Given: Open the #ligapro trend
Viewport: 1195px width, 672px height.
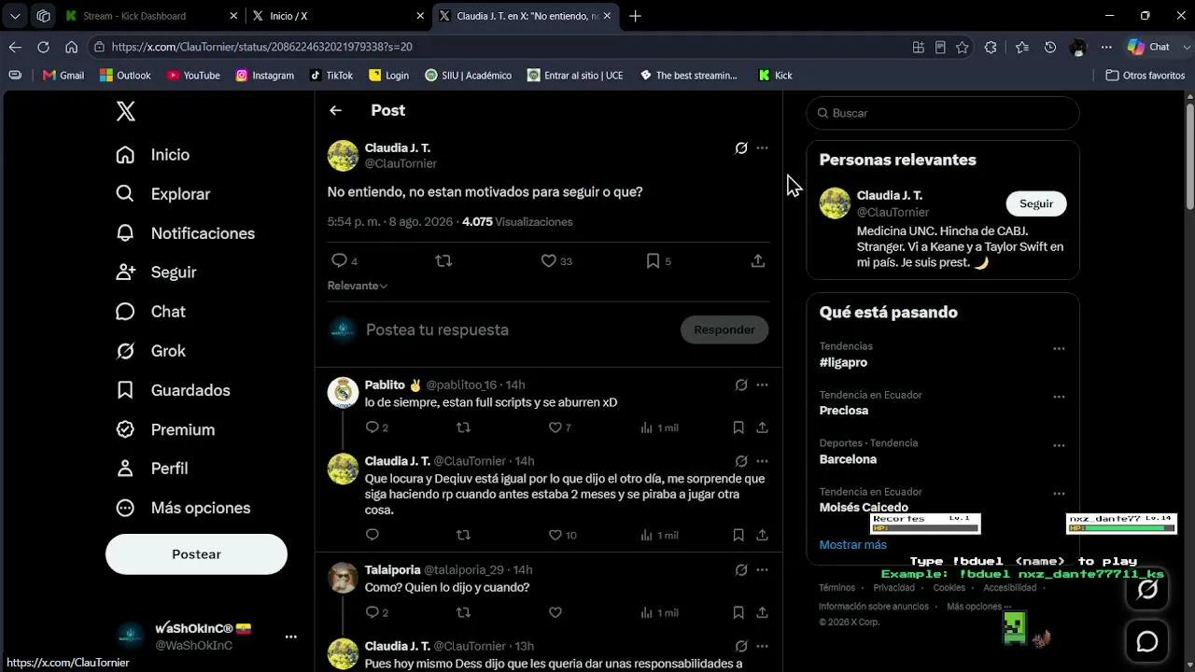Looking at the screenshot, I should click(x=844, y=362).
